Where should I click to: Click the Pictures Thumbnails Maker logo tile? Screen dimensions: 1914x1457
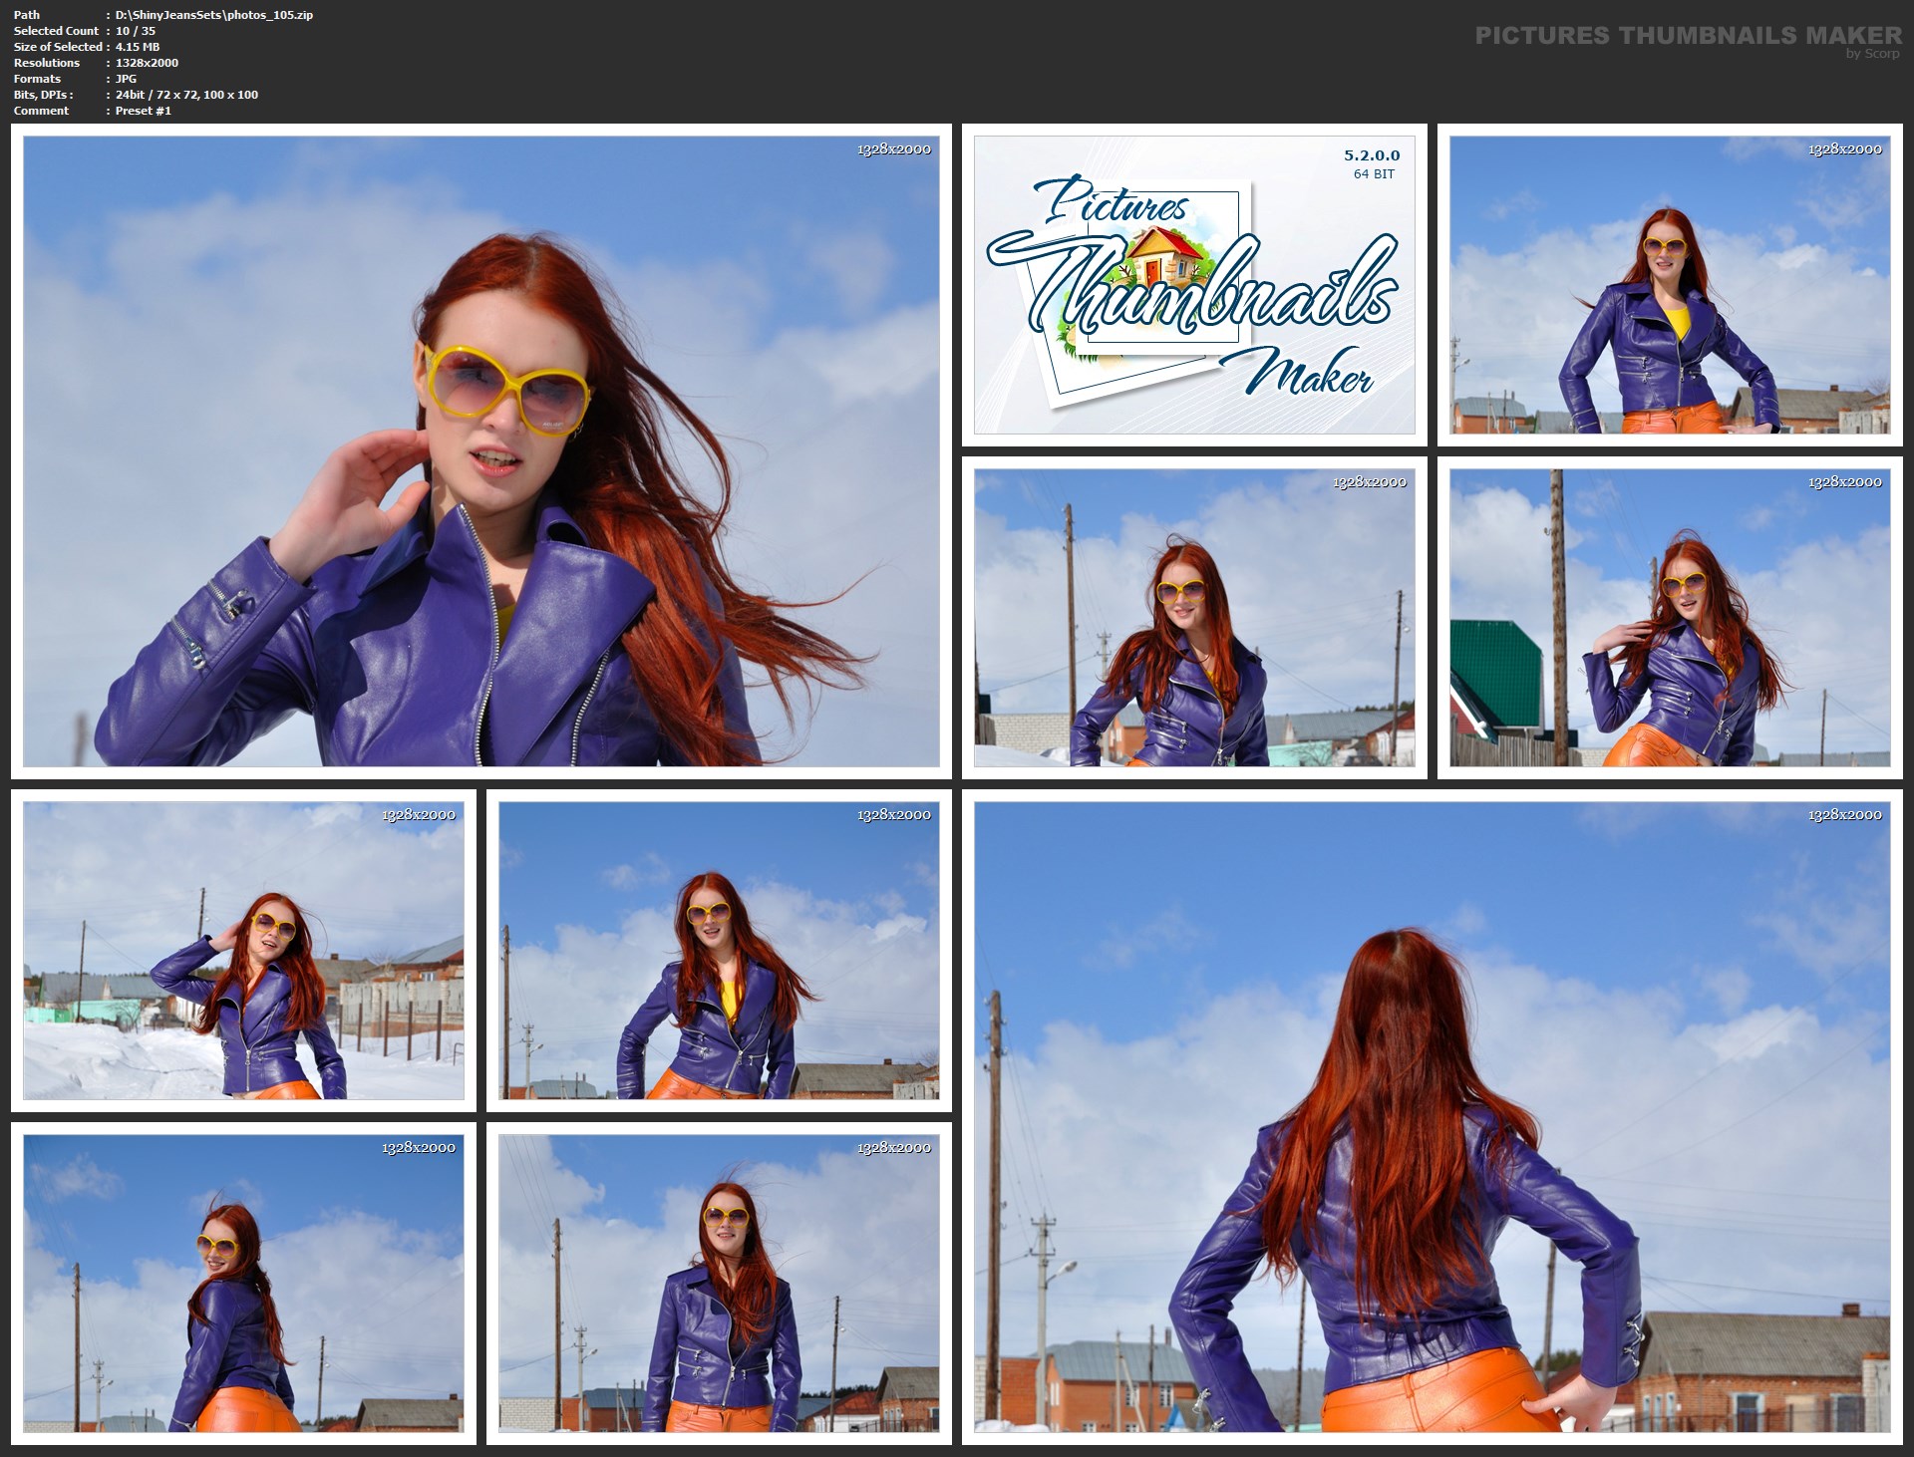1194,285
